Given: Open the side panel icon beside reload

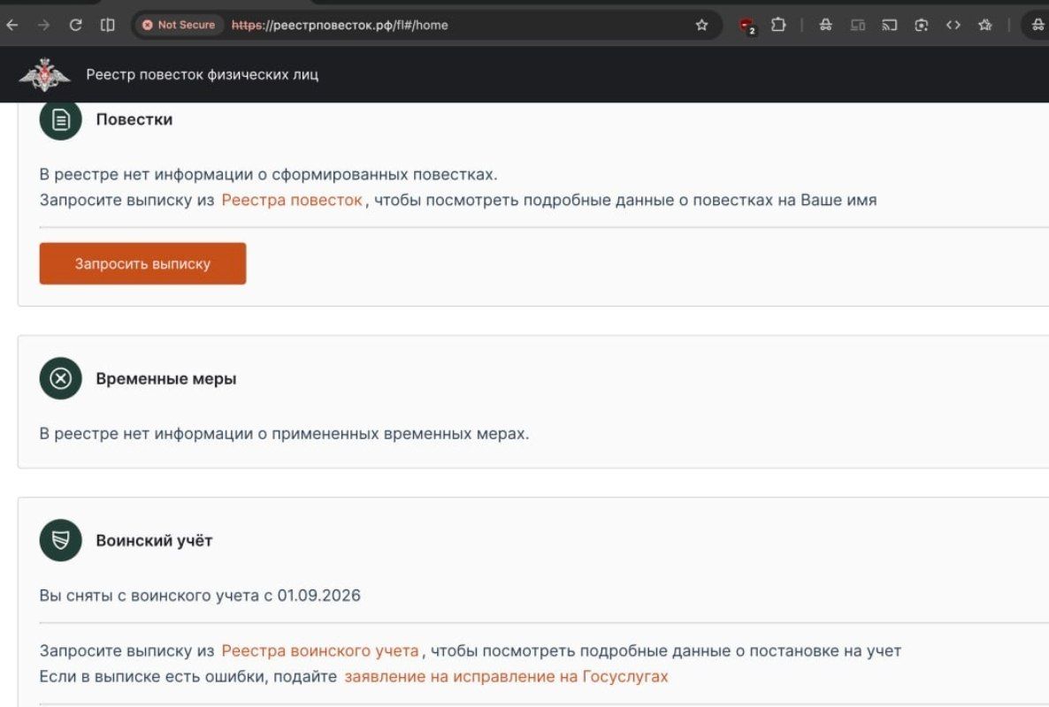Looking at the screenshot, I should (107, 26).
